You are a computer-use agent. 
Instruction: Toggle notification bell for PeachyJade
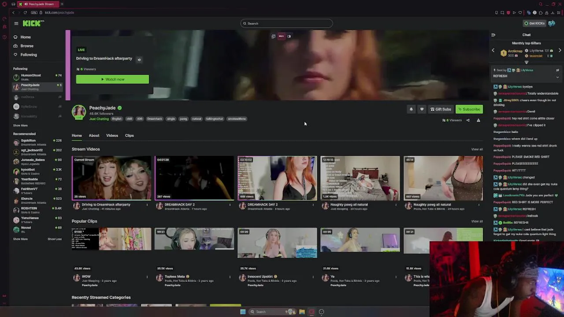(411, 109)
